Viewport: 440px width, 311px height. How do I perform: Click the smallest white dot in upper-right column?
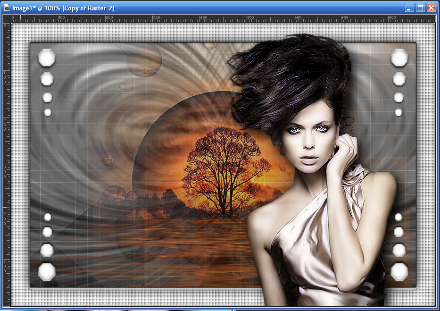click(398, 112)
